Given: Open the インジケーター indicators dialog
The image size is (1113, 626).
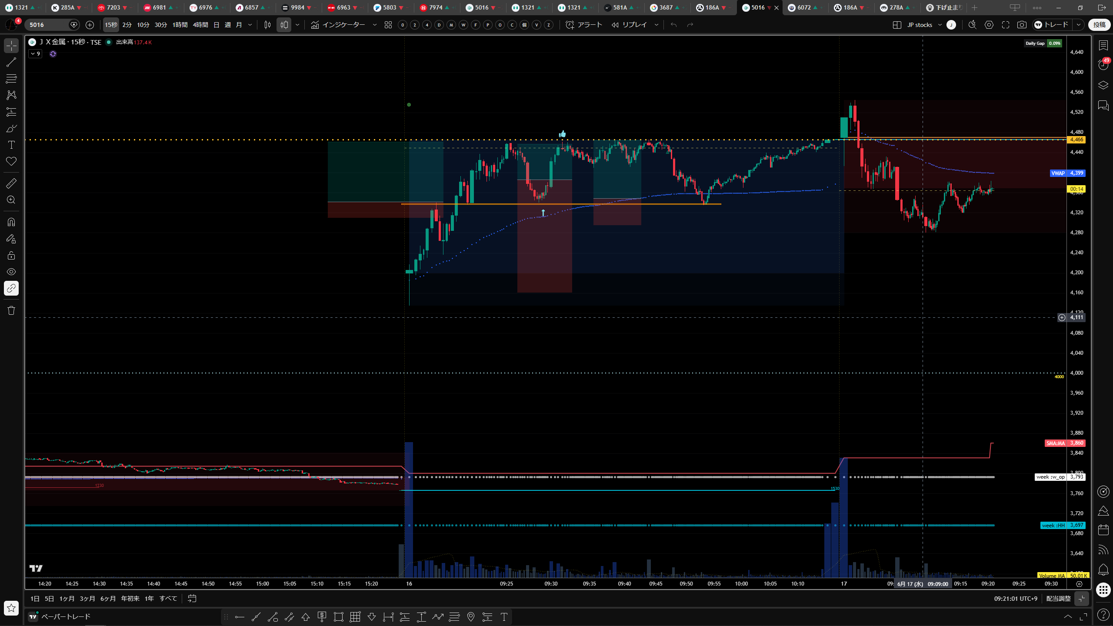Looking at the screenshot, I should 338,25.
